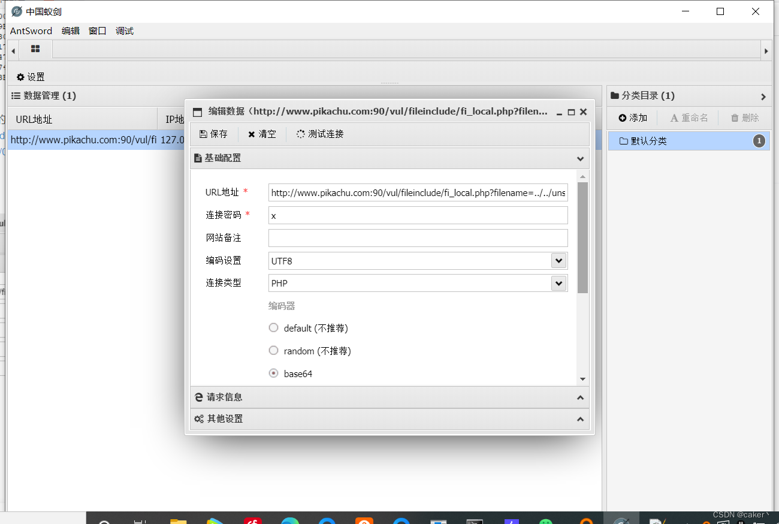The image size is (779, 524).
Task: Click the count badge on 默认分类
Action: point(759,141)
